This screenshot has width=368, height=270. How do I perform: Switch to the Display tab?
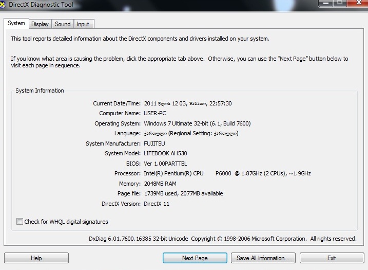click(40, 24)
